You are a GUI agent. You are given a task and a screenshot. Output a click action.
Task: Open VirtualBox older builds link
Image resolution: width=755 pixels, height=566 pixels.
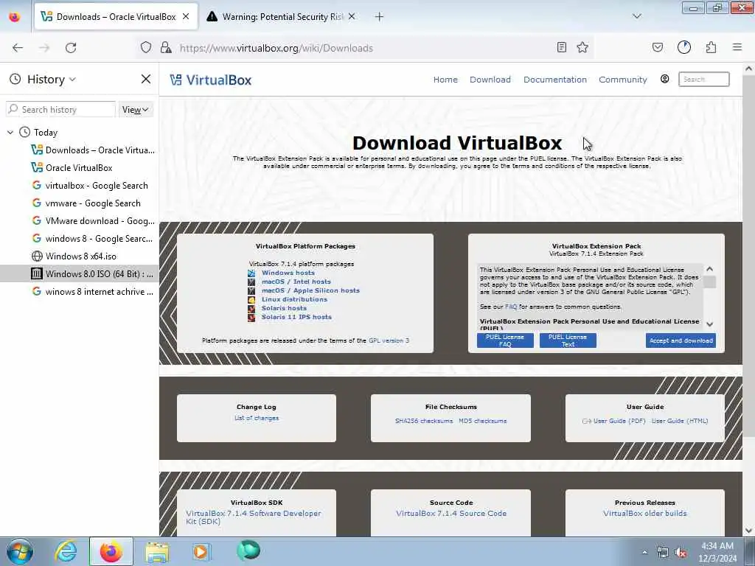[644, 514]
